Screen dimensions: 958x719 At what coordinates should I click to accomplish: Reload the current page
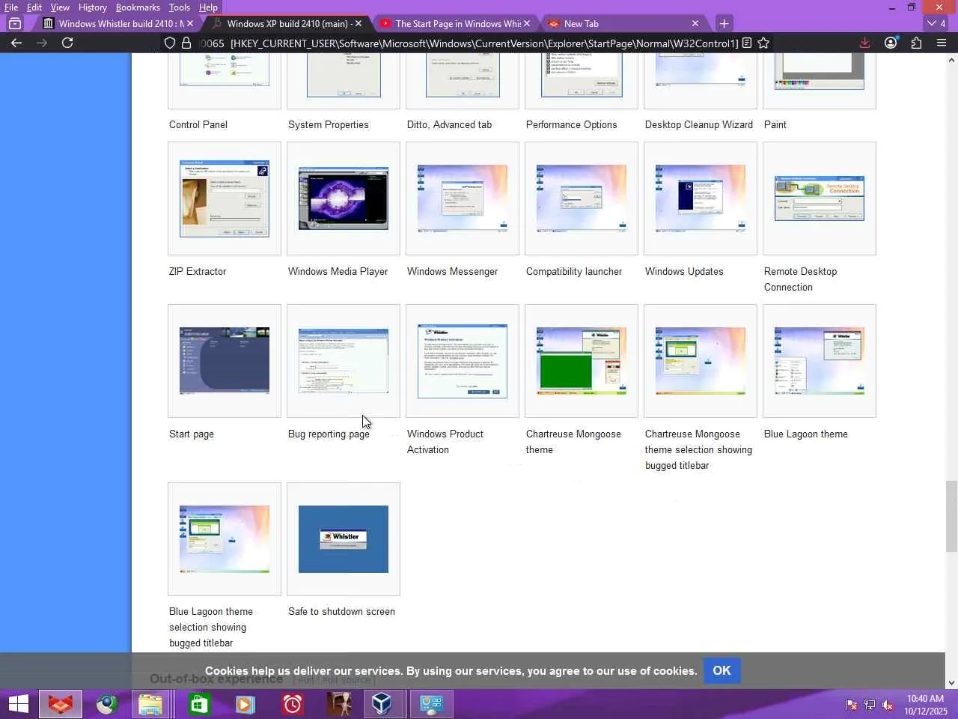click(67, 43)
